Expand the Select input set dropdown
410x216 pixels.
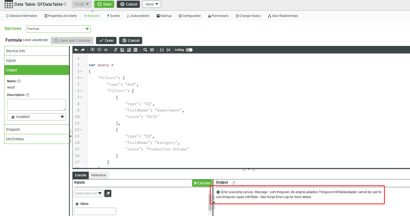[x=88, y=193]
